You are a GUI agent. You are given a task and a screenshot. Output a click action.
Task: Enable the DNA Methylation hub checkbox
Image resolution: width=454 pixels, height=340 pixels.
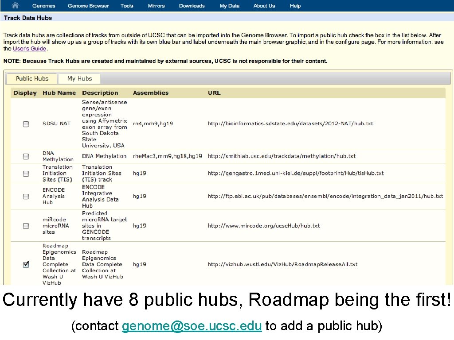[26, 156]
